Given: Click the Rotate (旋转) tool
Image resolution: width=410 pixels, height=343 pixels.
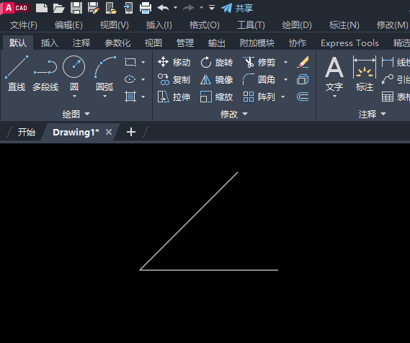Looking at the screenshot, I should click(x=216, y=62).
